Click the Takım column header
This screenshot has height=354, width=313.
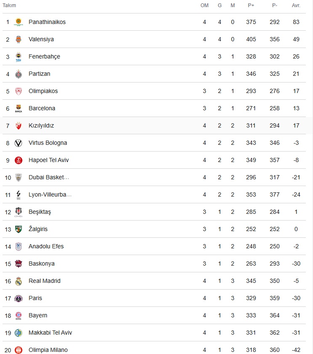[x=9, y=5]
